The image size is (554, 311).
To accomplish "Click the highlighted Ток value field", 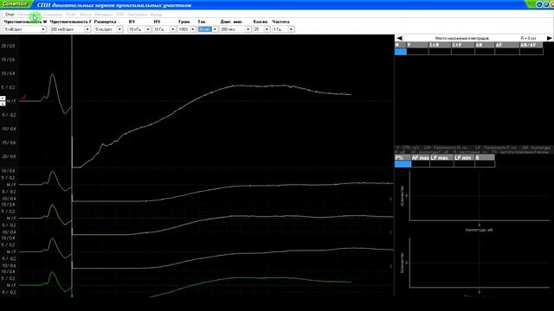I will (204, 29).
